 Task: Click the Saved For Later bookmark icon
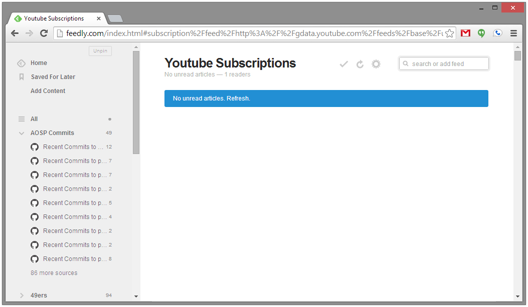tap(22, 77)
